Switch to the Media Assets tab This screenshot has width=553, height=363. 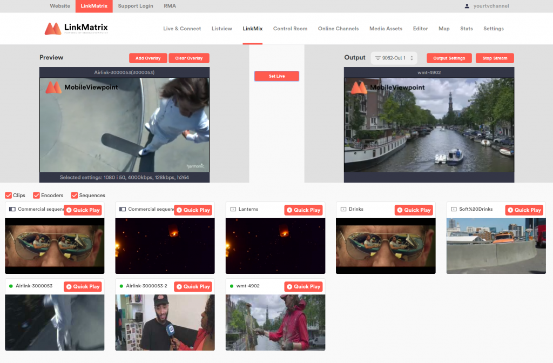tap(386, 29)
